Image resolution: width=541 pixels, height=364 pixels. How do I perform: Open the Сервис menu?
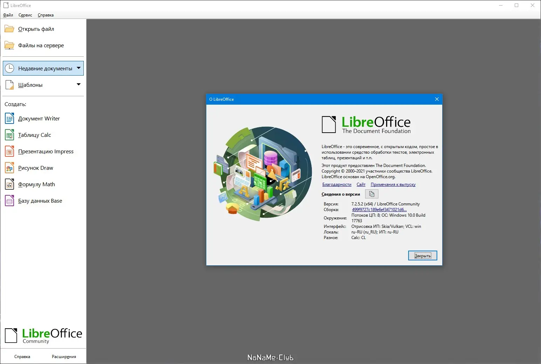(25, 15)
